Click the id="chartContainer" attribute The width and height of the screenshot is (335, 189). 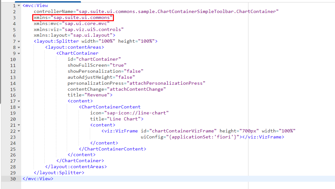[x=94, y=59]
